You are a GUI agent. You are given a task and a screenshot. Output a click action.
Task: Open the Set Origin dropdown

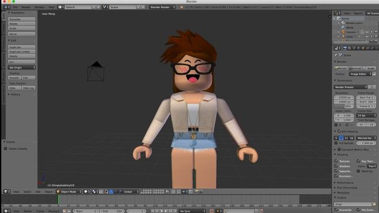[x=22, y=67]
